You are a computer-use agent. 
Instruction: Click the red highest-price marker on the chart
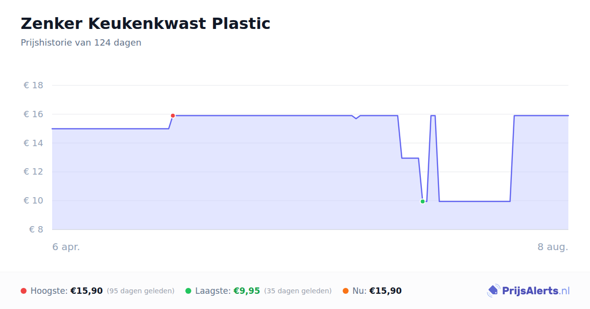[x=173, y=116]
